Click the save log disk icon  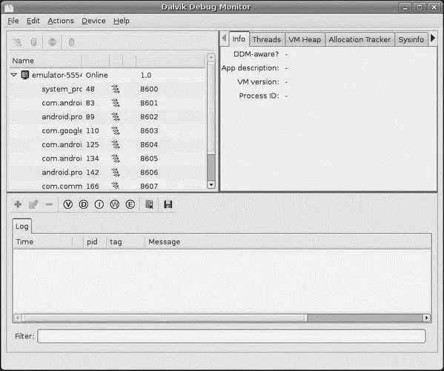[168, 204]
